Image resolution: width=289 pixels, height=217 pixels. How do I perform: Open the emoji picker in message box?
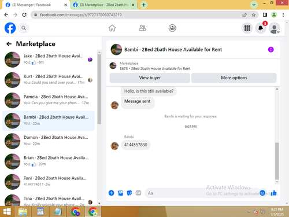tap(262, 193)
